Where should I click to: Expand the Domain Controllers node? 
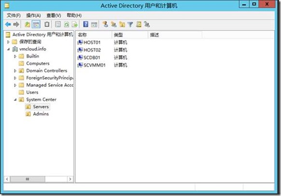tap(15, 71)
